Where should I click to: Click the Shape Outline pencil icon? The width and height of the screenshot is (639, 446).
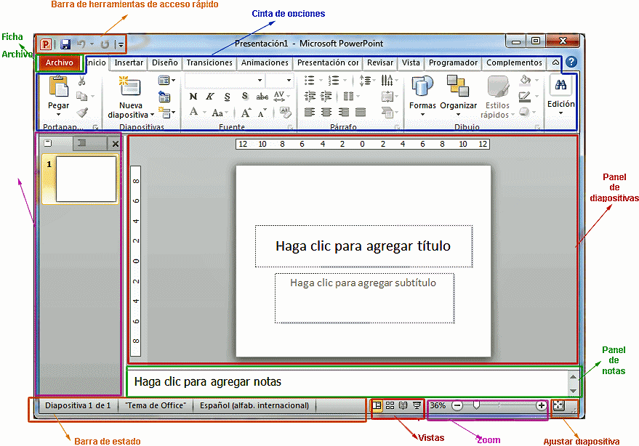[x=525, y=97]
